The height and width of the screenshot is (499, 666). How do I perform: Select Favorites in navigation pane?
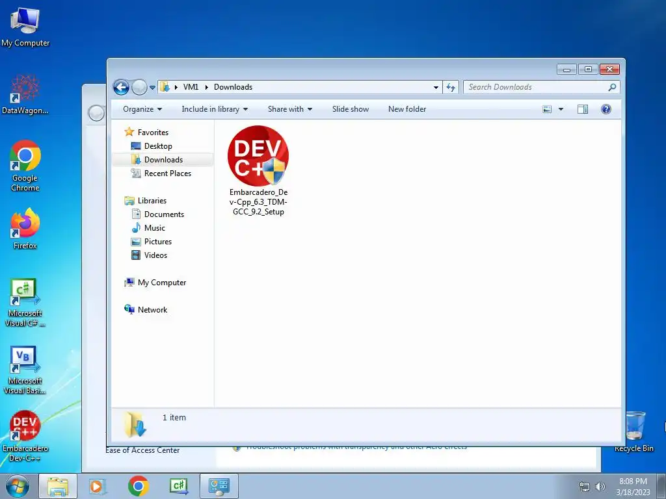point(146,133)
